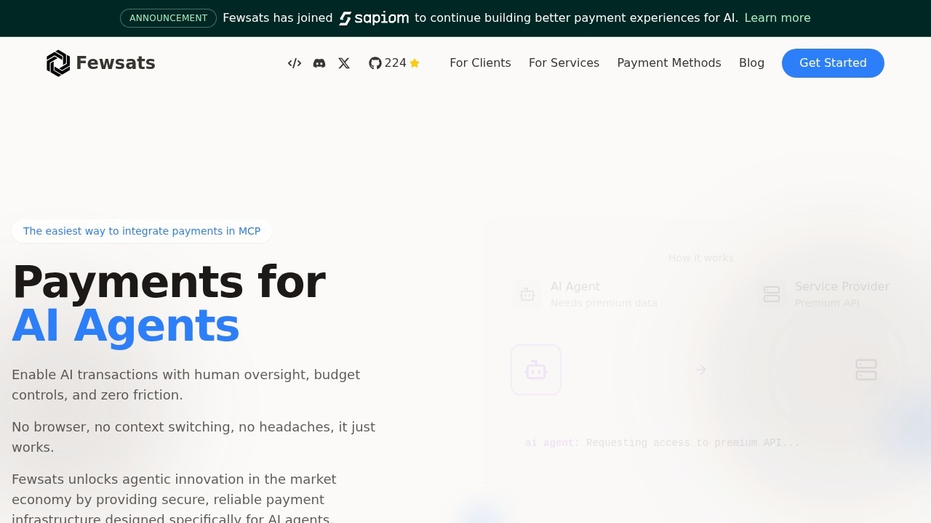Screen dimensions: 931x523
Task: Follow the Learn more announcement link
Action: tap(778, 18)
